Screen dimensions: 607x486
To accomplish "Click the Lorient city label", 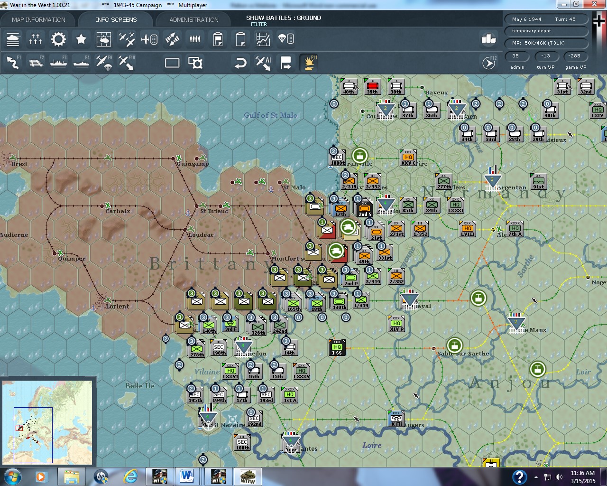I will pos(117,306).
